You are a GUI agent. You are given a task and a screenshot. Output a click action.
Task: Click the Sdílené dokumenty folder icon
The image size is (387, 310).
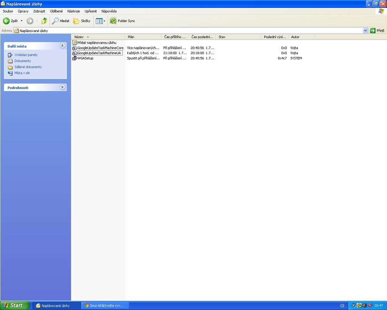[10, 67]
